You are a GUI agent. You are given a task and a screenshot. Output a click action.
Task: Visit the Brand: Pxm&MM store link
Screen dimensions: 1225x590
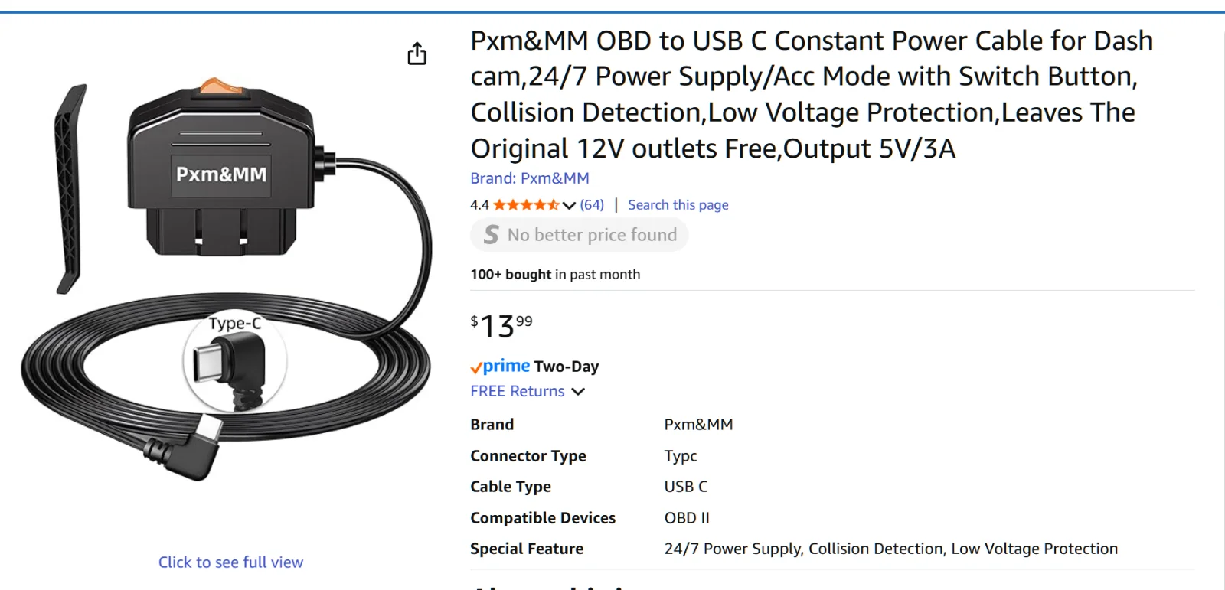click(529, 178)
